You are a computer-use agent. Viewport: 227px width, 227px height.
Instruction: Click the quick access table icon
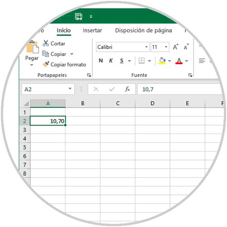[x=79, y=16]
